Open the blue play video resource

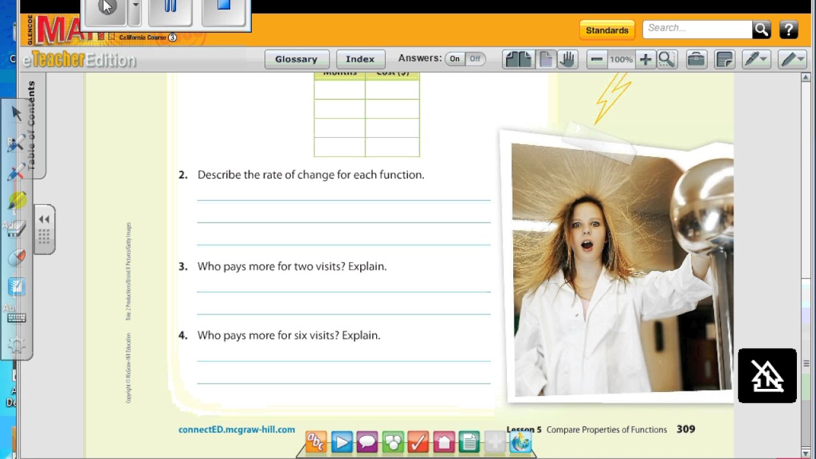(x=342, y=442)
